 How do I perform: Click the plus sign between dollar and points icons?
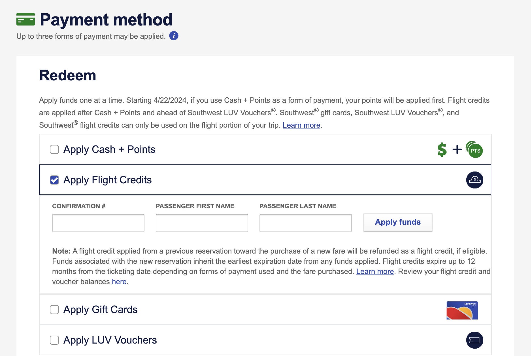(457, 149)
